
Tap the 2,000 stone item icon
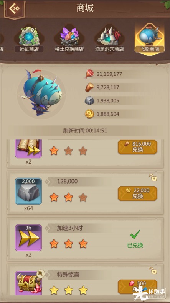(x=28, y=191)
